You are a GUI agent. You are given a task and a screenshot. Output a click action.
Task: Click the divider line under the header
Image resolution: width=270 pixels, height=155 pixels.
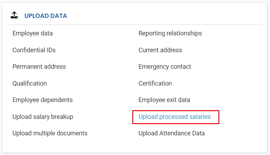click(x=134, y=25)
